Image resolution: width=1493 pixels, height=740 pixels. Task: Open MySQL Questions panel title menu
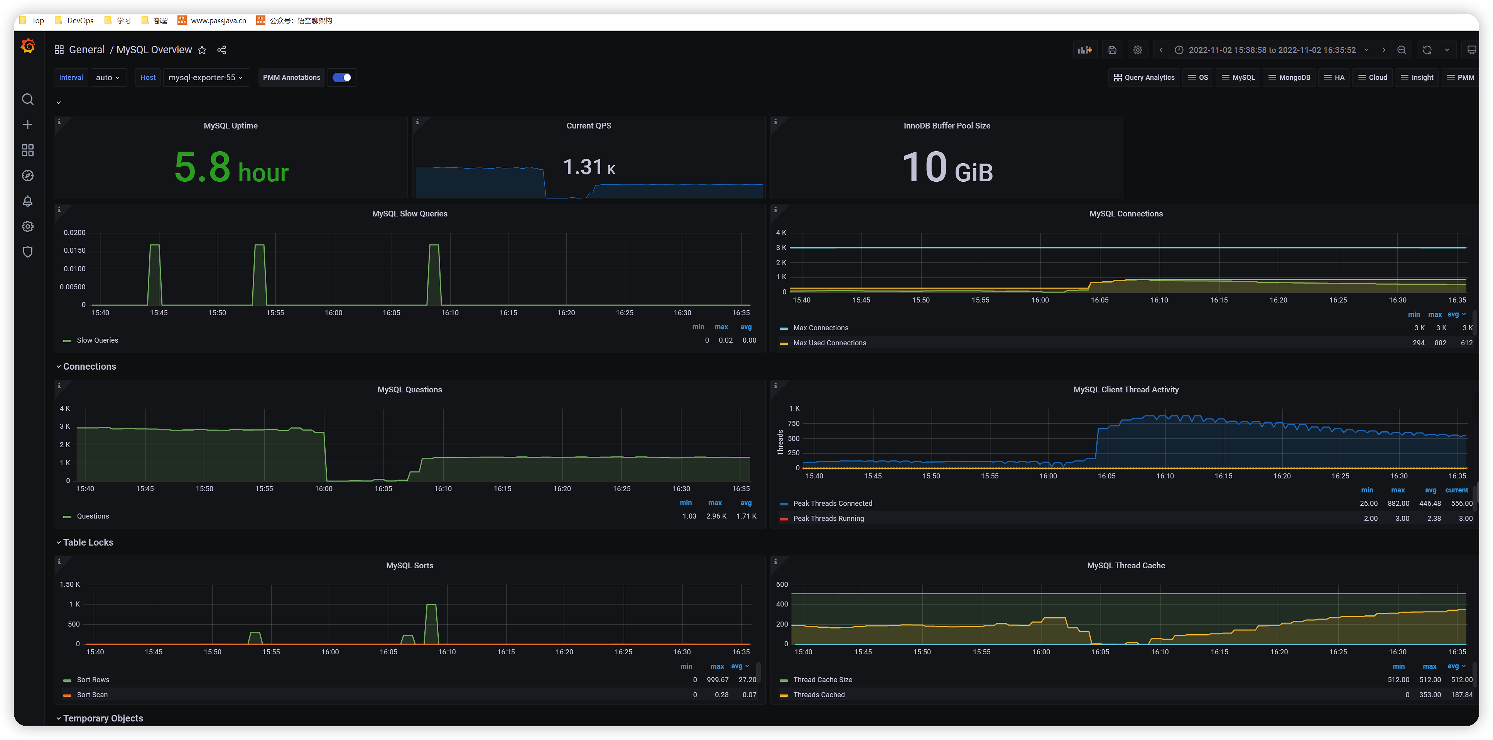[410, 390]
